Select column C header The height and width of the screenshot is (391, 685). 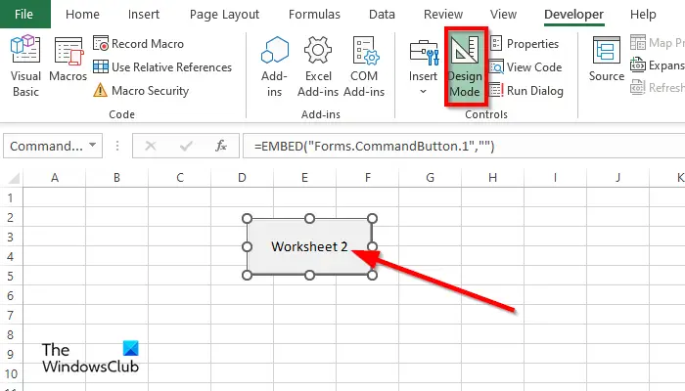(x=179, y=178)
